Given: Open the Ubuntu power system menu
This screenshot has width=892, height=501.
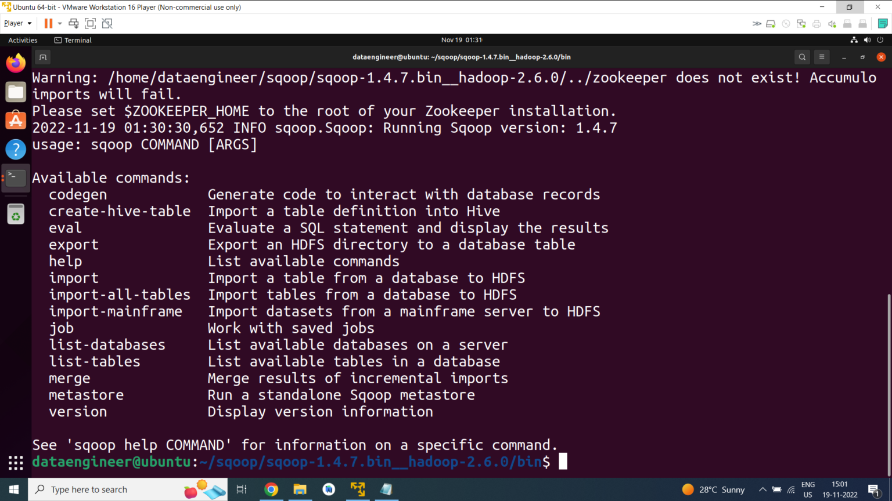Looking at the screenshot, I should coord(880,40).
